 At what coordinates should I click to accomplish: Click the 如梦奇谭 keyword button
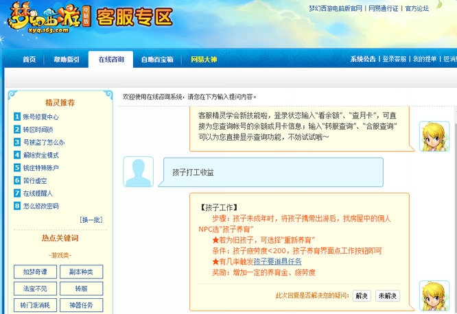(x=35, y=271)
